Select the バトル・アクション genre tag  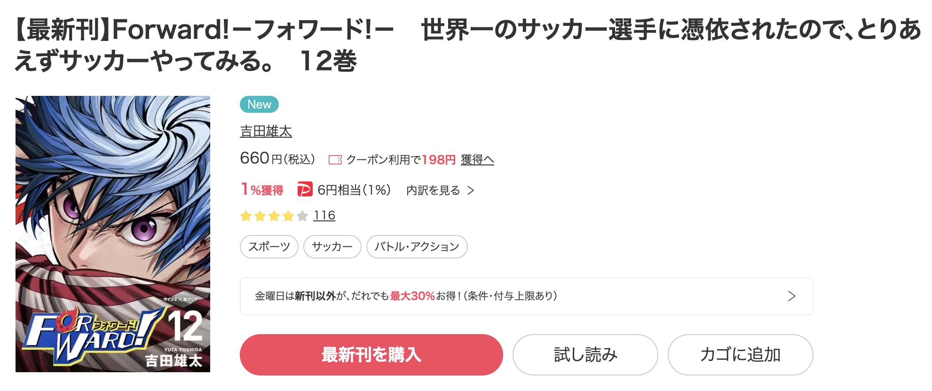coord(417,247)
